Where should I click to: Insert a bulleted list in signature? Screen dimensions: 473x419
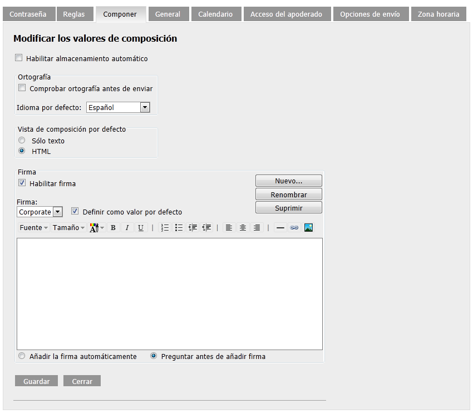179,227
